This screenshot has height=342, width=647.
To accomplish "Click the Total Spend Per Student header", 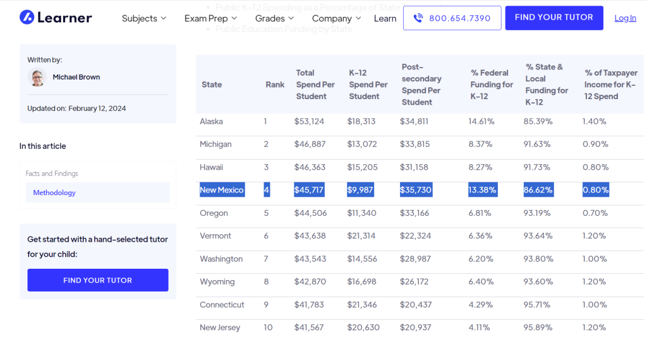I will pyautogui.click(x=315, y=85).
